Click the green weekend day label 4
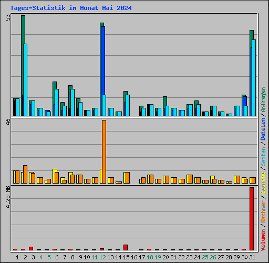Viewport: 269px width, 263px height. (41, 257)
